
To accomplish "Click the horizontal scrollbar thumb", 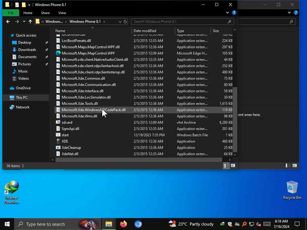I will pyautogui.click(x=139, y=160).
